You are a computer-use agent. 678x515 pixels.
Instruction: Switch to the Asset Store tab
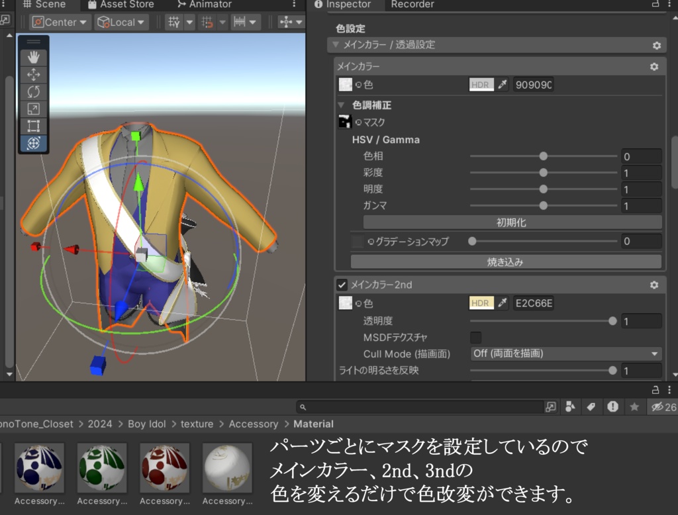(121, 5)
